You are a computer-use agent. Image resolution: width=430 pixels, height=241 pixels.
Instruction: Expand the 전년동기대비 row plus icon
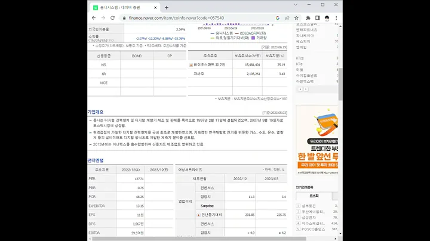point(198,215)
